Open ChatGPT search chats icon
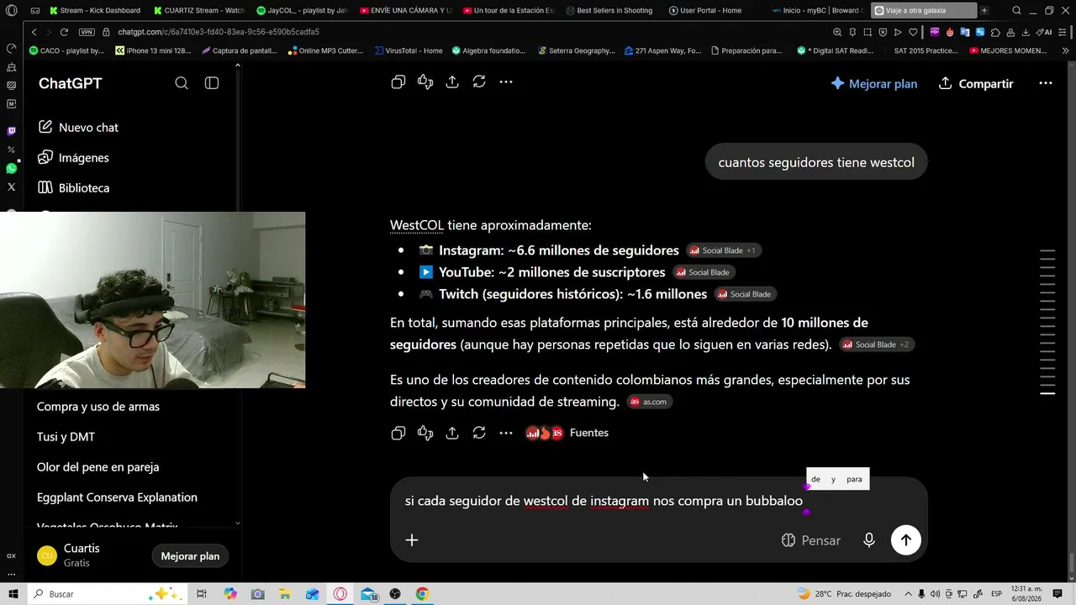This screenshot has height=605, width=1076. pyautogui.click(x=182, y=83)
